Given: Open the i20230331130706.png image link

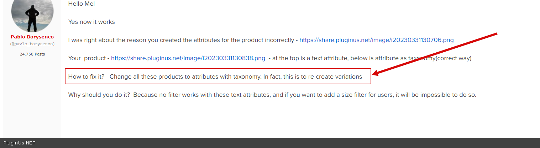Looking at the screenshot, I should point(377,40).
